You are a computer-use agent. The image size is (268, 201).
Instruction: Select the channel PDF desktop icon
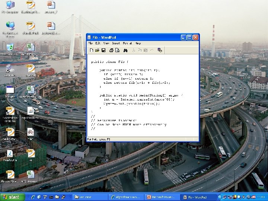[31, 71]
